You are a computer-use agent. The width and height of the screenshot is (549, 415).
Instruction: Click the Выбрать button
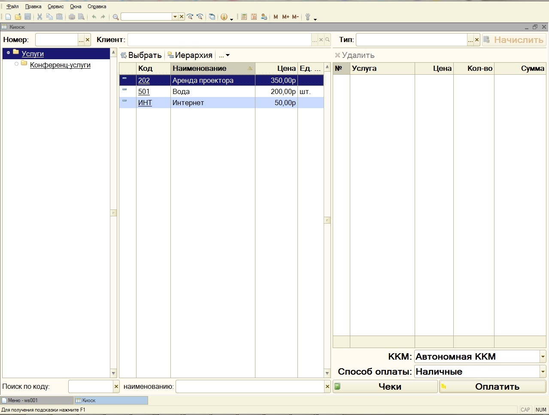click(141, 55)
